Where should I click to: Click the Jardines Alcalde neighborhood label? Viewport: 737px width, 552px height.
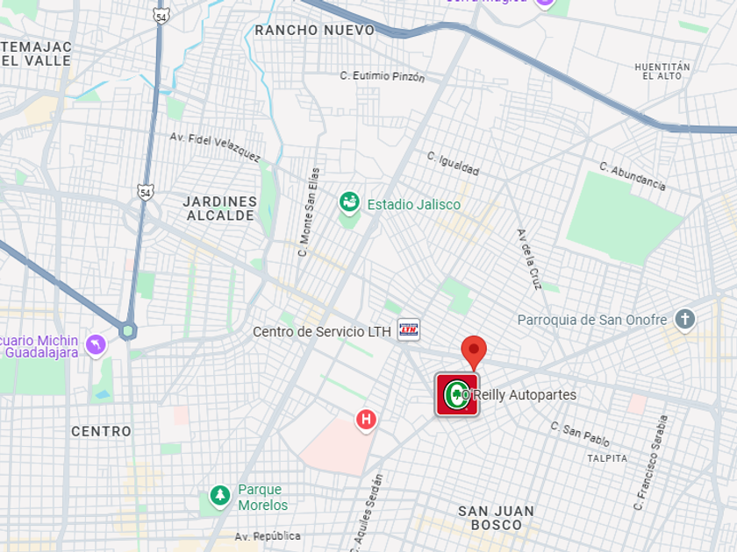(x=220, y=209)
